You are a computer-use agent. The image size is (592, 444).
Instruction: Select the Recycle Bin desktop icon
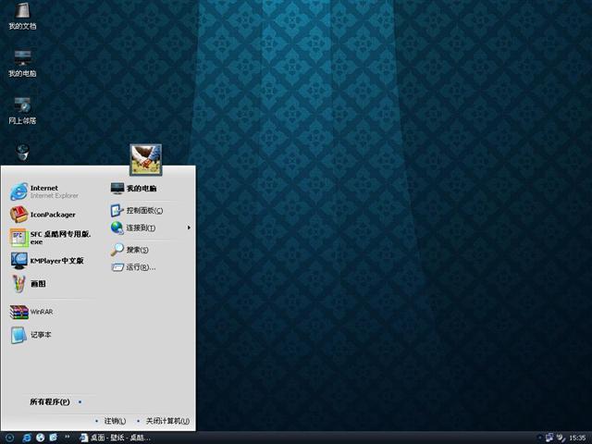(22, 152)
